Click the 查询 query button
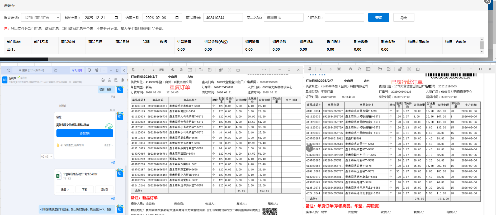The width and height of the screenshot is (496, 215). coord(379,18)
